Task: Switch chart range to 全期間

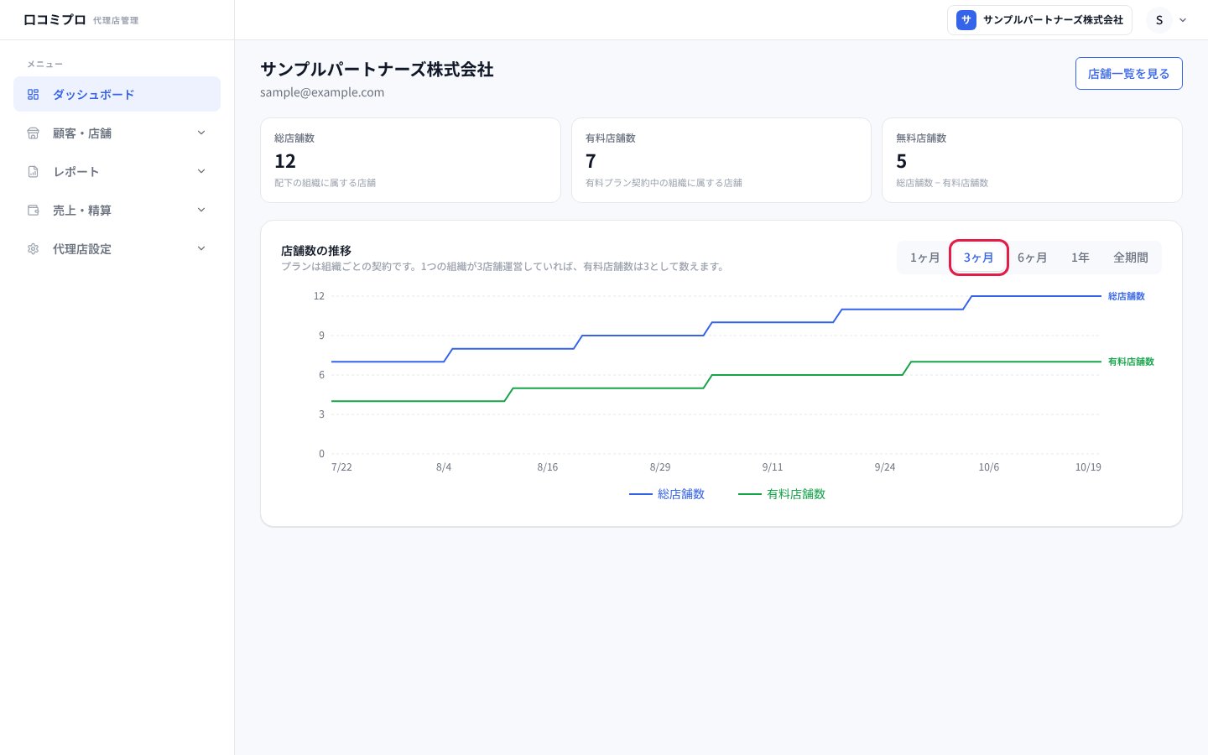Action: click(1131, 258)
